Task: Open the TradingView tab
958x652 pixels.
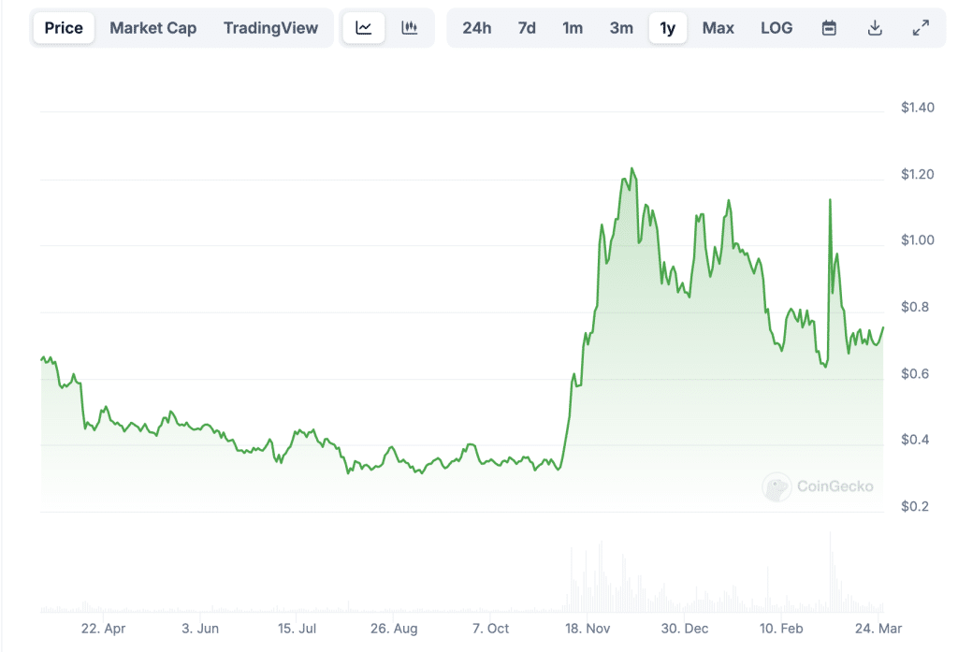Action: [x=270, y=28]
